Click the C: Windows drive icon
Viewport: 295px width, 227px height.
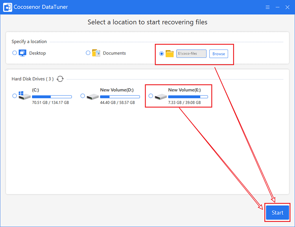point(24,95)
